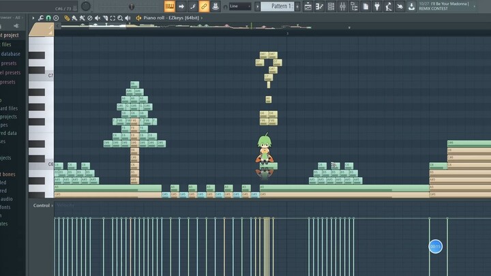Open the database entry in browser
The image size is (491, 276).
[10, 54]
